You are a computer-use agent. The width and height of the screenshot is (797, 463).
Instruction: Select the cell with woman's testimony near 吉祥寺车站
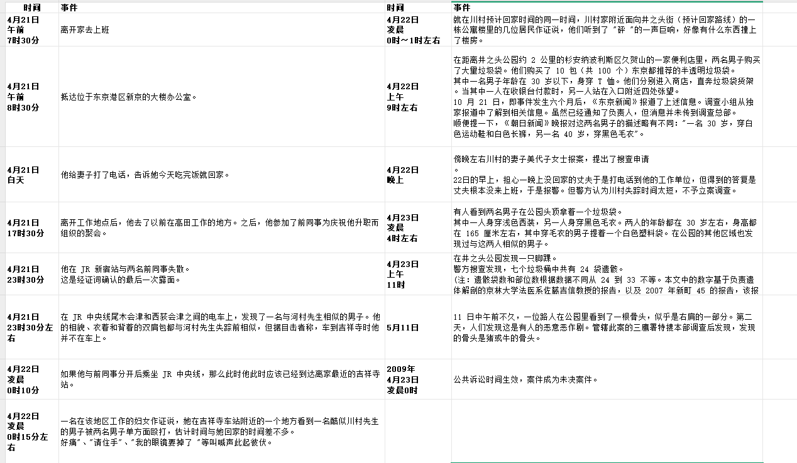(222, 432)
